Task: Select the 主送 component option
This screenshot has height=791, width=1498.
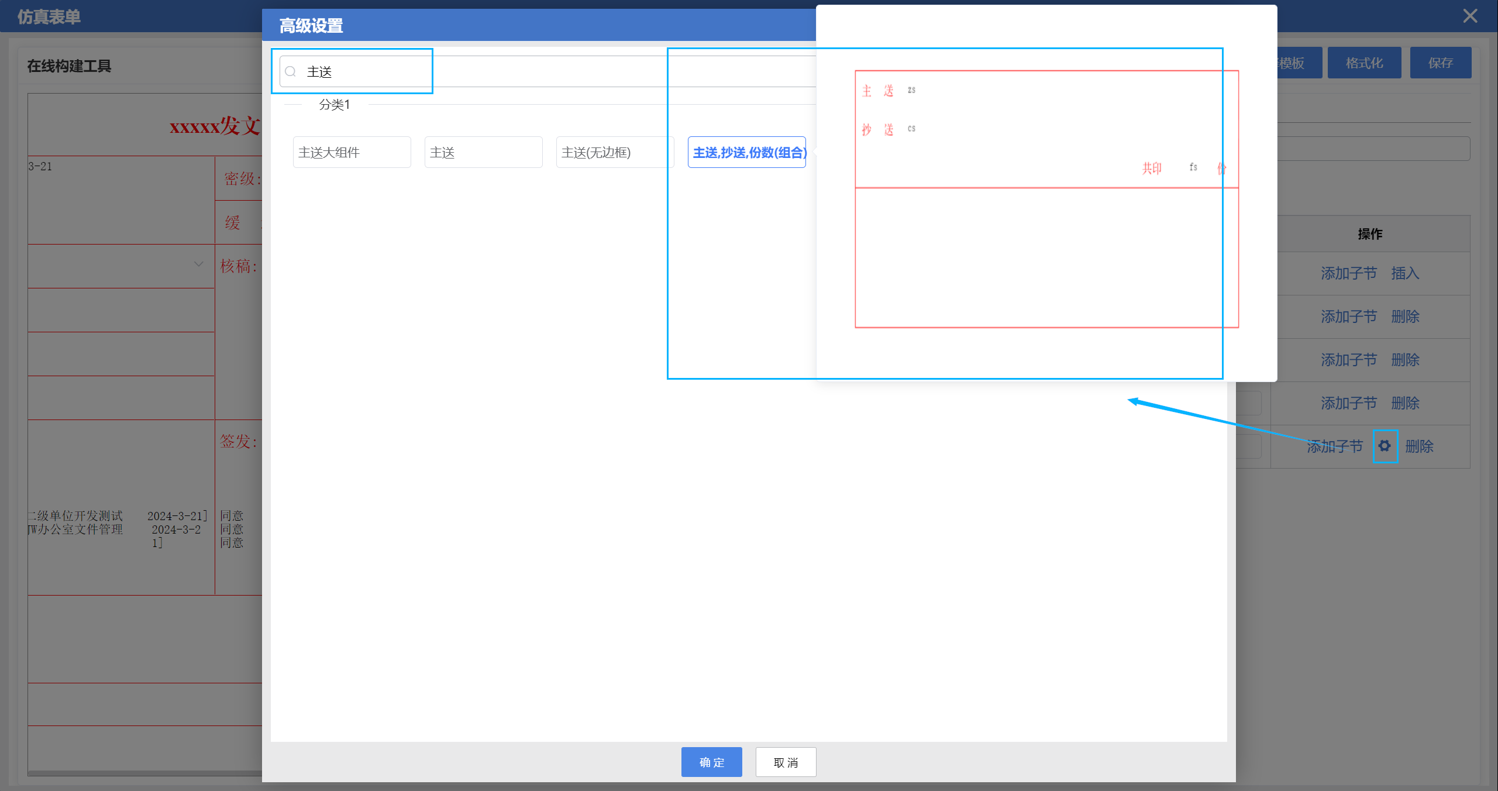Action: click(483, 153)
